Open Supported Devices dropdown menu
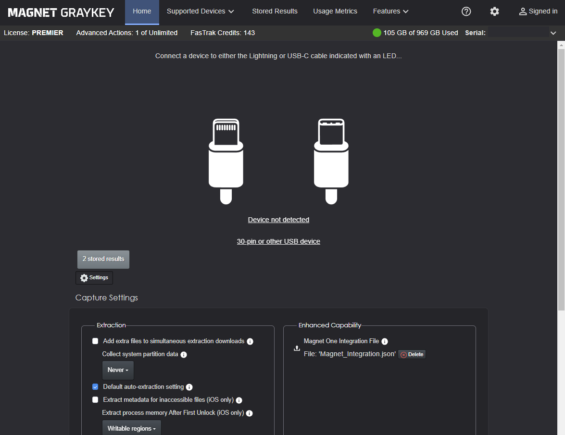Viewport: 565px width, 435px height. coord(201,12)
